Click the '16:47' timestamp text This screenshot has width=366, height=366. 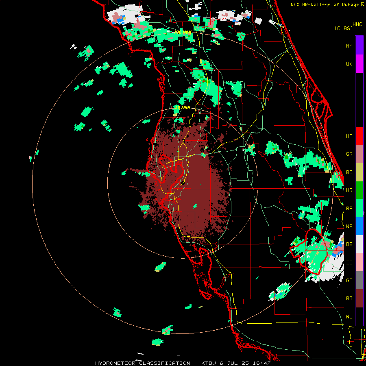(x=262, y=363)
